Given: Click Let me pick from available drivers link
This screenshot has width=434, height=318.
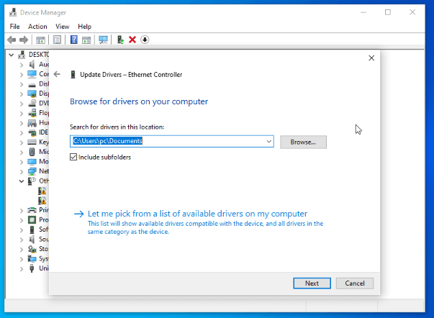Looking at the screenshot, I should point(197,214).
